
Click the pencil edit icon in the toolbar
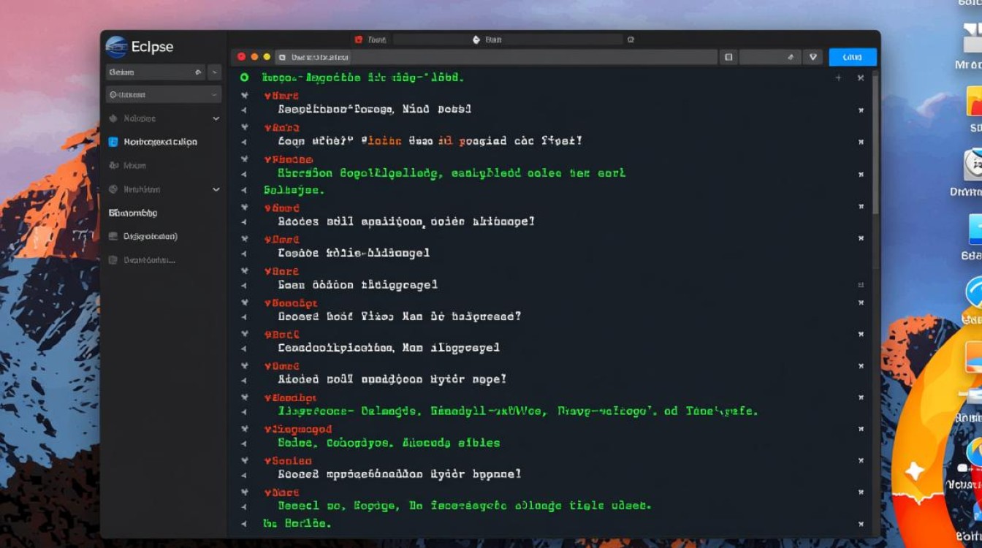tap(789, 57)
